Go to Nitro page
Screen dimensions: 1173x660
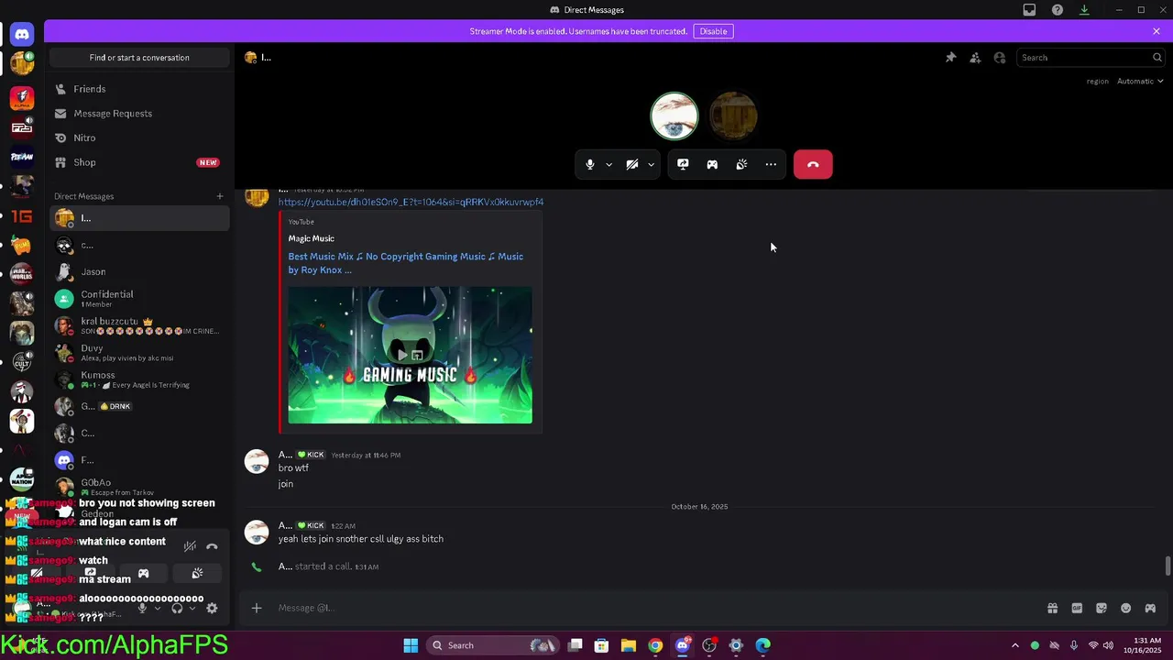(x=139, y=137)
